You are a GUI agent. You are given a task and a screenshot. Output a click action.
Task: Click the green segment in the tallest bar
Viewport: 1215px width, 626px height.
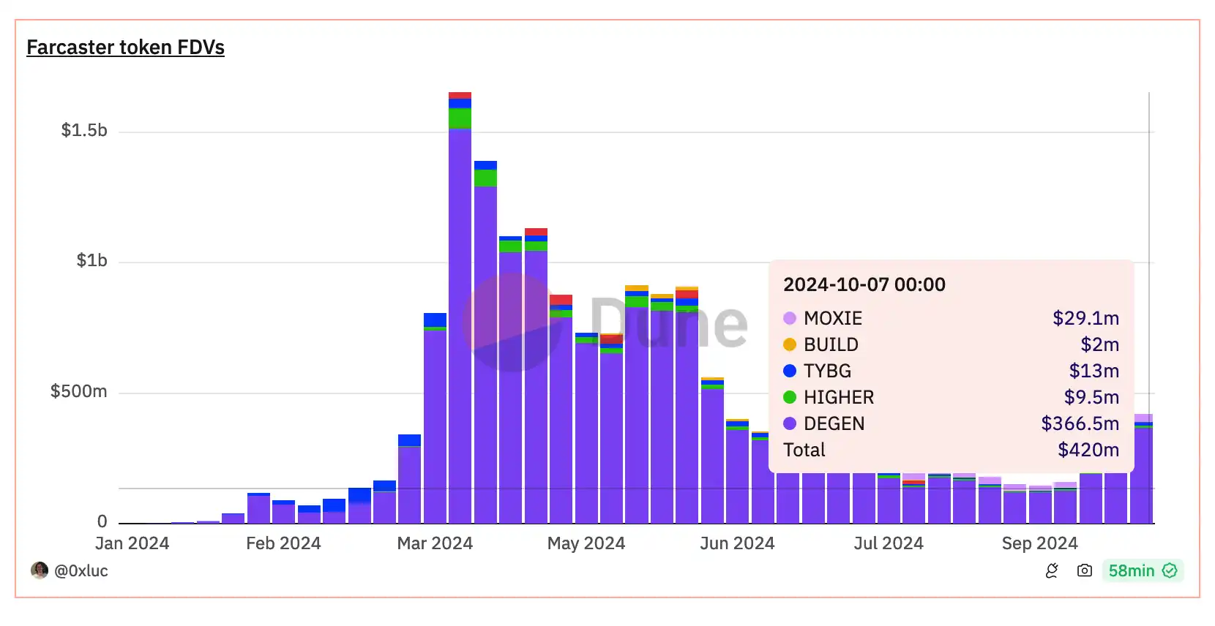pyautogui.click(x=460, y=118)
